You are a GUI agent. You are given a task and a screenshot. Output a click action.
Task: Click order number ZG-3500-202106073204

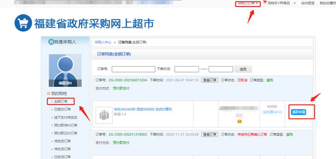pyautogui.click(x=128, y=80)
